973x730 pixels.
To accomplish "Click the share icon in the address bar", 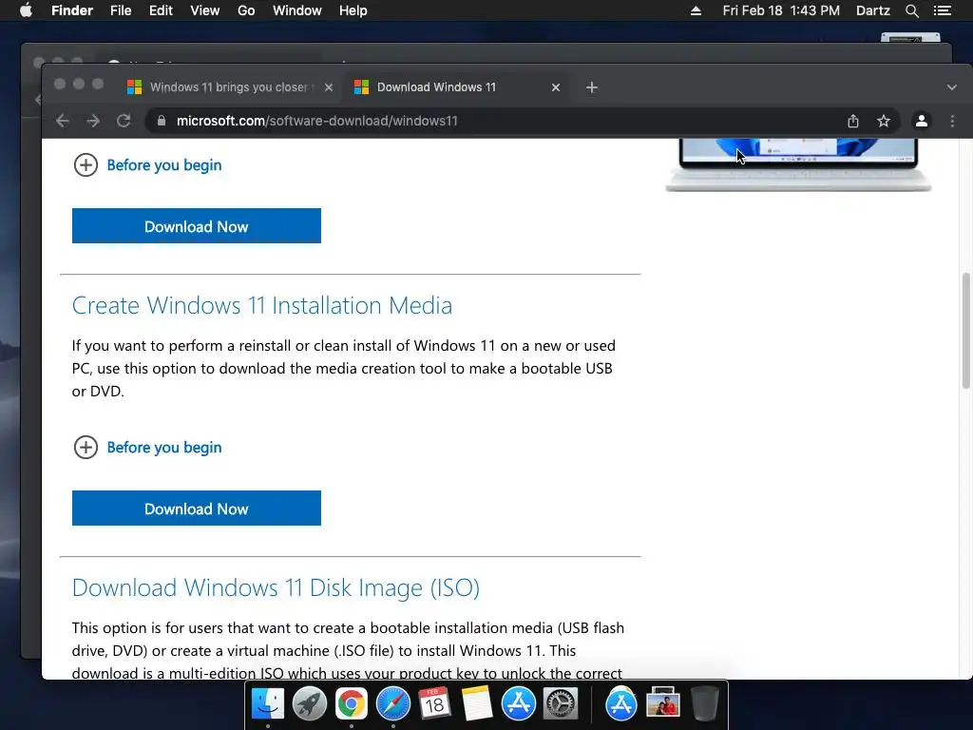I will [x=853, y=121].
